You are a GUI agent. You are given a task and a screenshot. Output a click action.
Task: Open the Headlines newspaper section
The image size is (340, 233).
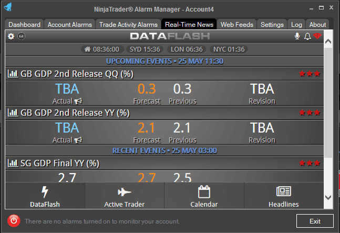pyautogui.click(x=284, y=196)
